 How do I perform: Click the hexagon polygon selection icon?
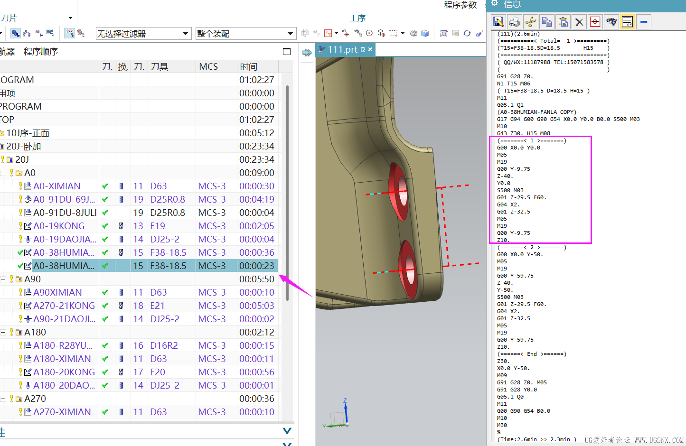(x=369, y=33)
